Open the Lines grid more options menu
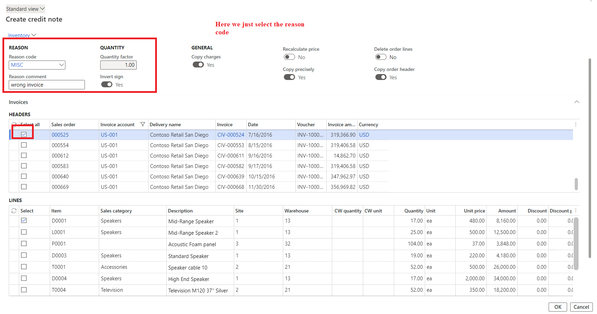The image size is (597, 314). pos(576,210)
